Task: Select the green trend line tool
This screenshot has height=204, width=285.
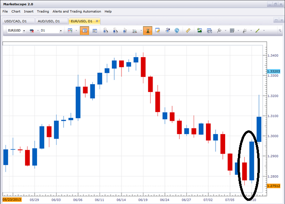Action: [x=258, y=31]
